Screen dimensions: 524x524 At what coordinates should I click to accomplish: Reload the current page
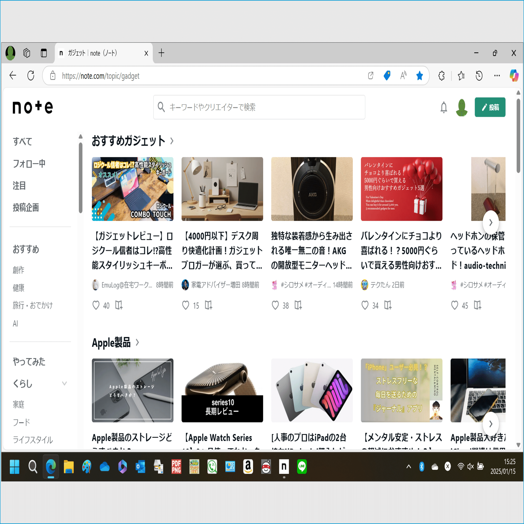[x=31, y=75]
